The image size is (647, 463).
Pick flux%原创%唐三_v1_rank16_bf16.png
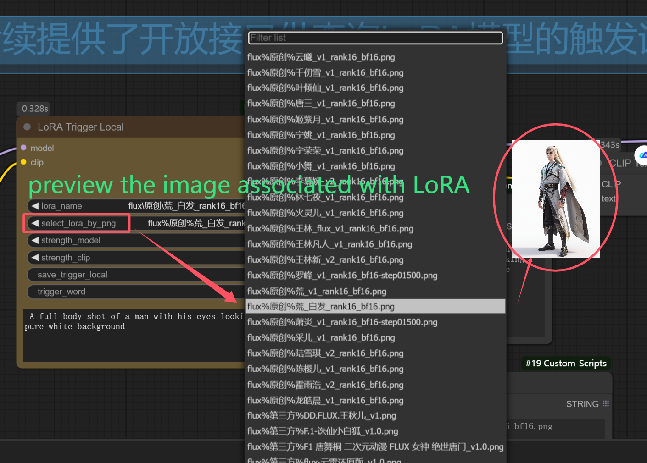coord(375,104)
